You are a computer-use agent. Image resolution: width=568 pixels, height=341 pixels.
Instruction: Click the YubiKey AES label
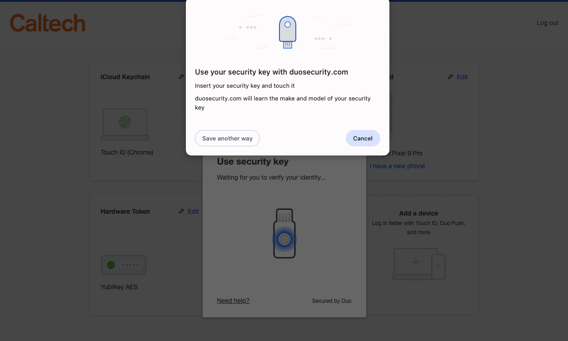[x=119, y=287]
